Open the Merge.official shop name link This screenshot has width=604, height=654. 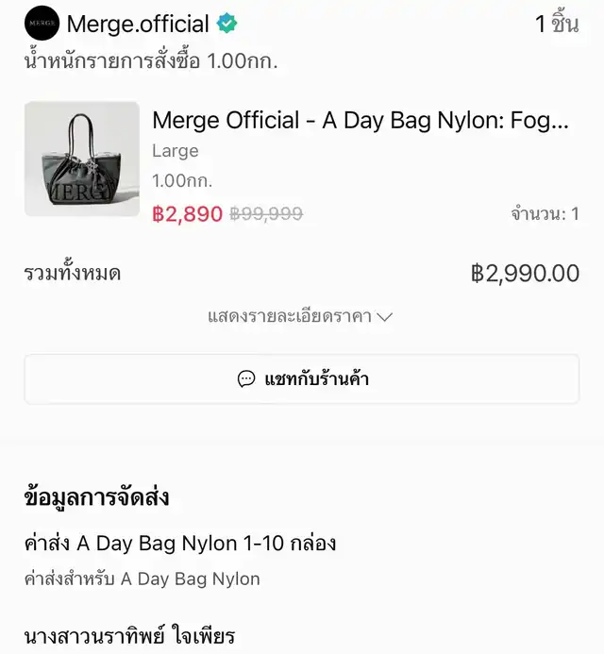coord(138,24)
